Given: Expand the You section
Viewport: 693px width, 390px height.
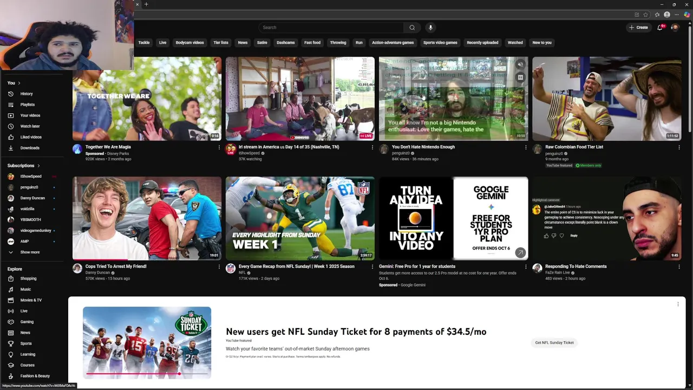Looking at the screenshot, I should [x=14, y=83].
